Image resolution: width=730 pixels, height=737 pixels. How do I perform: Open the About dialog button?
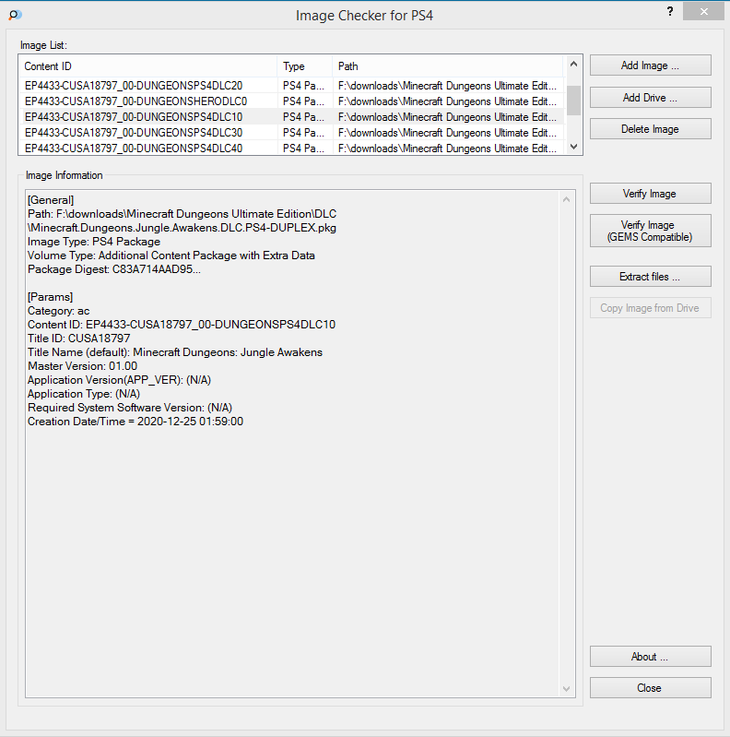point(650,656)
